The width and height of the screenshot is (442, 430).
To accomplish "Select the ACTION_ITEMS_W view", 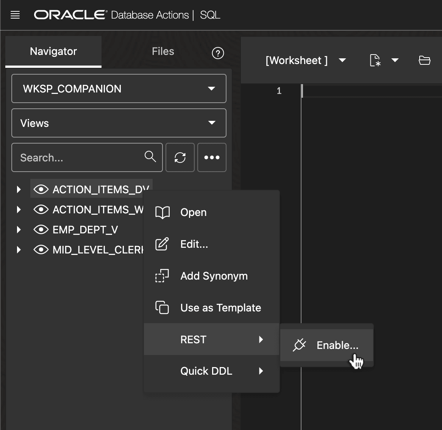I will point(98,210).
